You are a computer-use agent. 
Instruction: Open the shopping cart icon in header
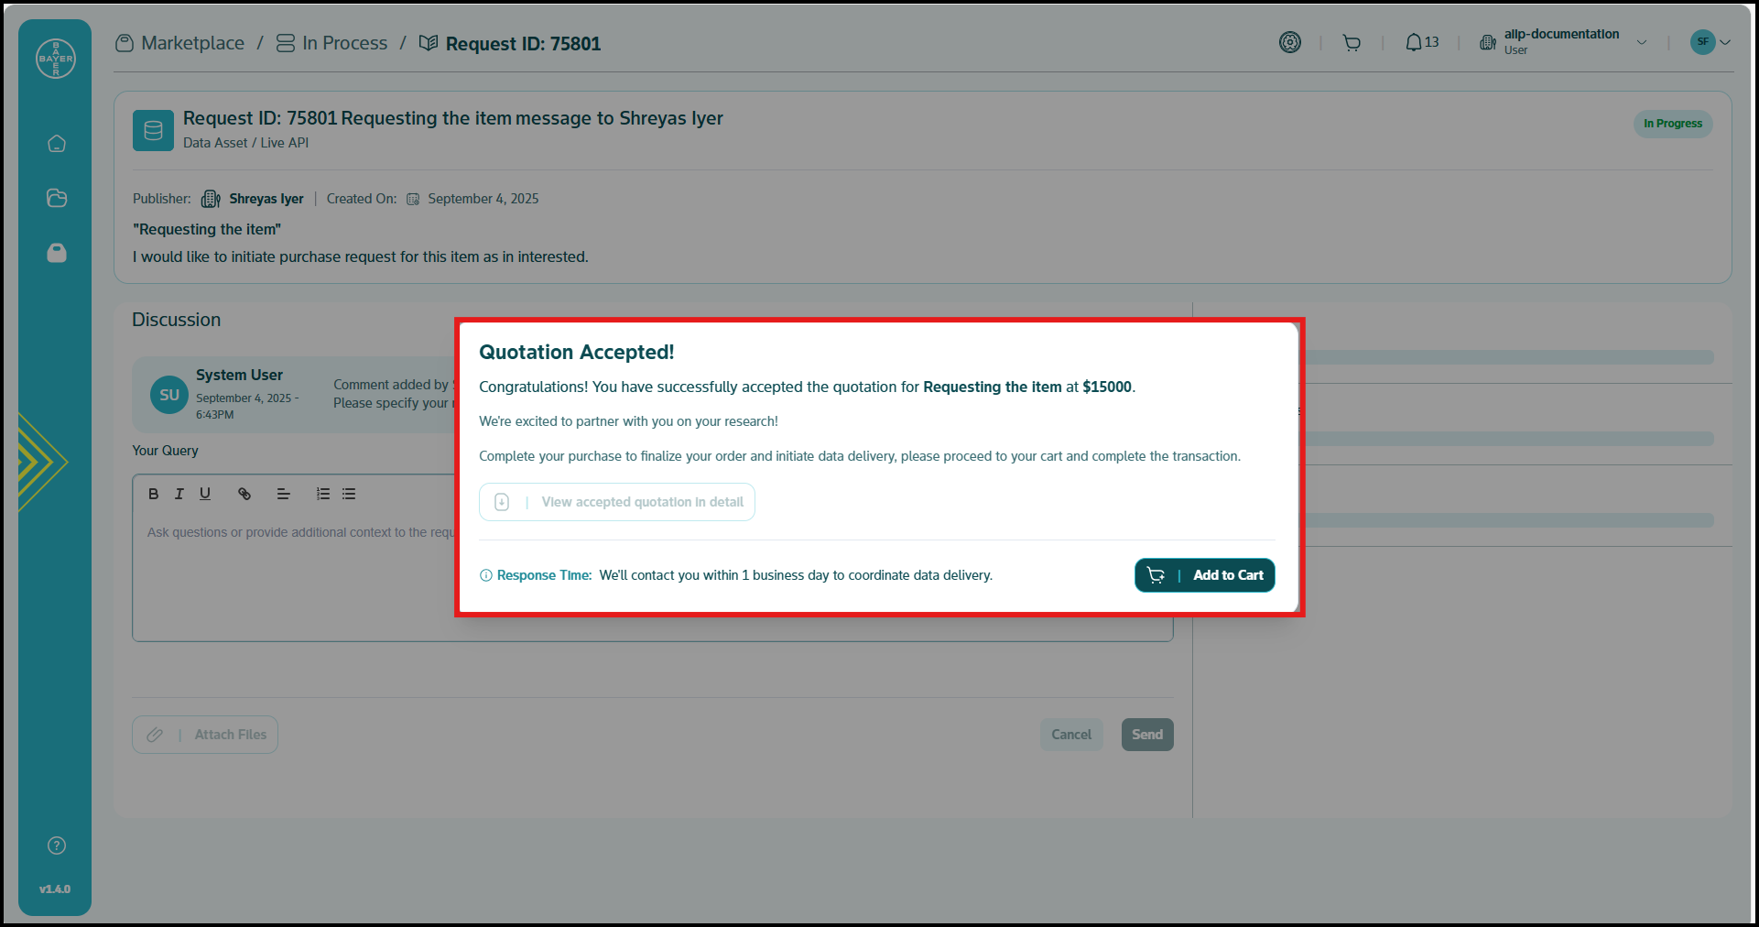point(1351,43)
